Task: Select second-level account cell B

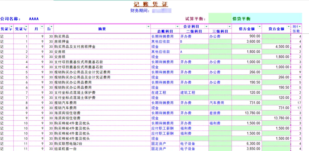Action: pos(194,41)
